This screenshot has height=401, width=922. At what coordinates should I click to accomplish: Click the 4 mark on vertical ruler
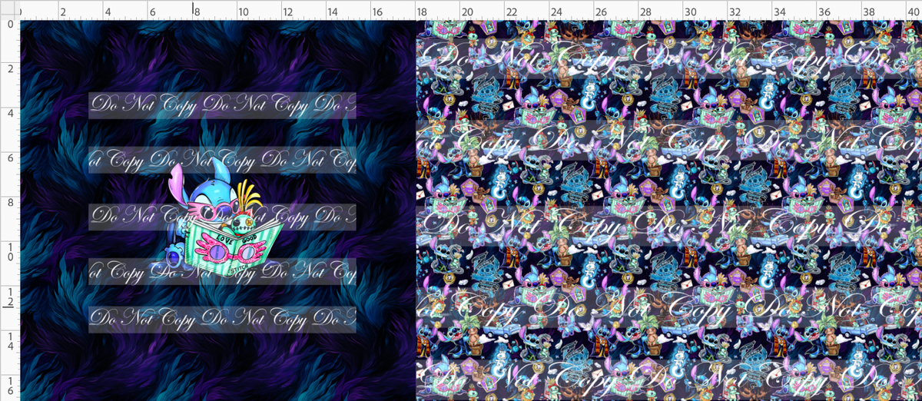(x=10, y=114)
